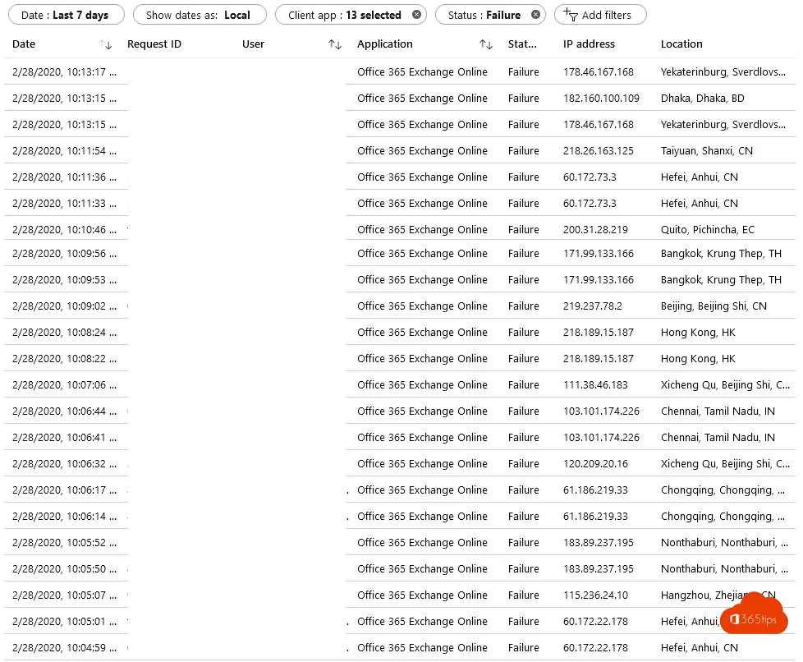The height and width of the screenshot is (662, 803).
Task: Open the sign-in entry at 10:05:01
Action: click(65, 622)
